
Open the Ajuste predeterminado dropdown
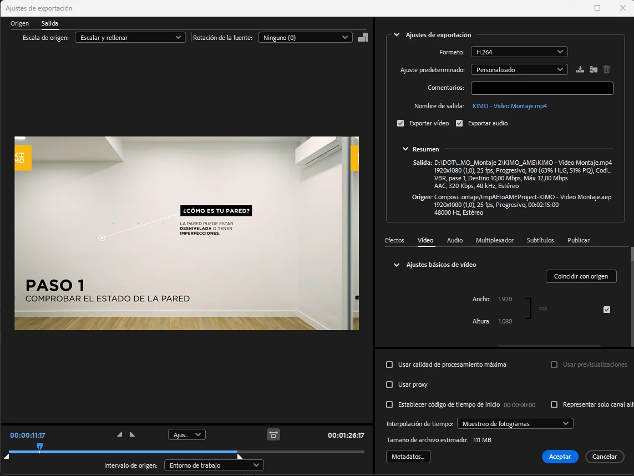pyautogui.click(x=519, y=69)
